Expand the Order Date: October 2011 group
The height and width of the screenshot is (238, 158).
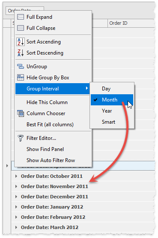pos(16,176)
